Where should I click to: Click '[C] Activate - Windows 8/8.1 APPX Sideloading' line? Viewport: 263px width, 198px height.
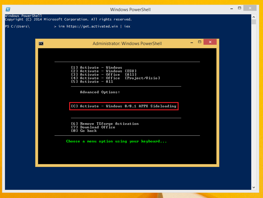point(124,106)
